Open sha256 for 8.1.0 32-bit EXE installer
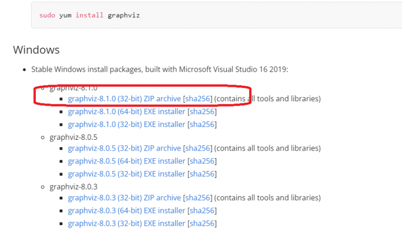 (x=202, y=124)
